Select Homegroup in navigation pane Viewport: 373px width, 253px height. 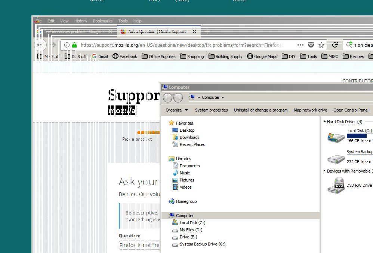(183, 201)
